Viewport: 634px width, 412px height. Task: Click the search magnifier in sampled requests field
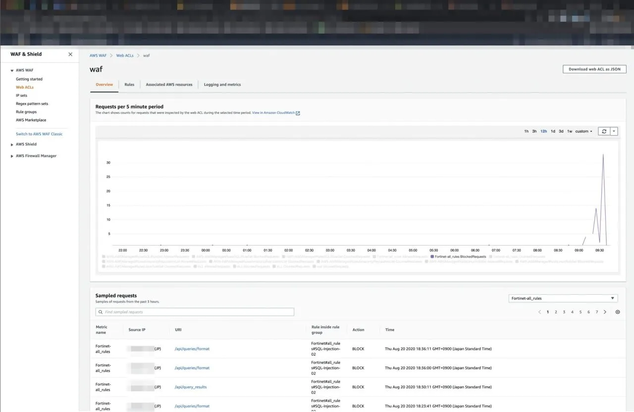click(100, 312)
